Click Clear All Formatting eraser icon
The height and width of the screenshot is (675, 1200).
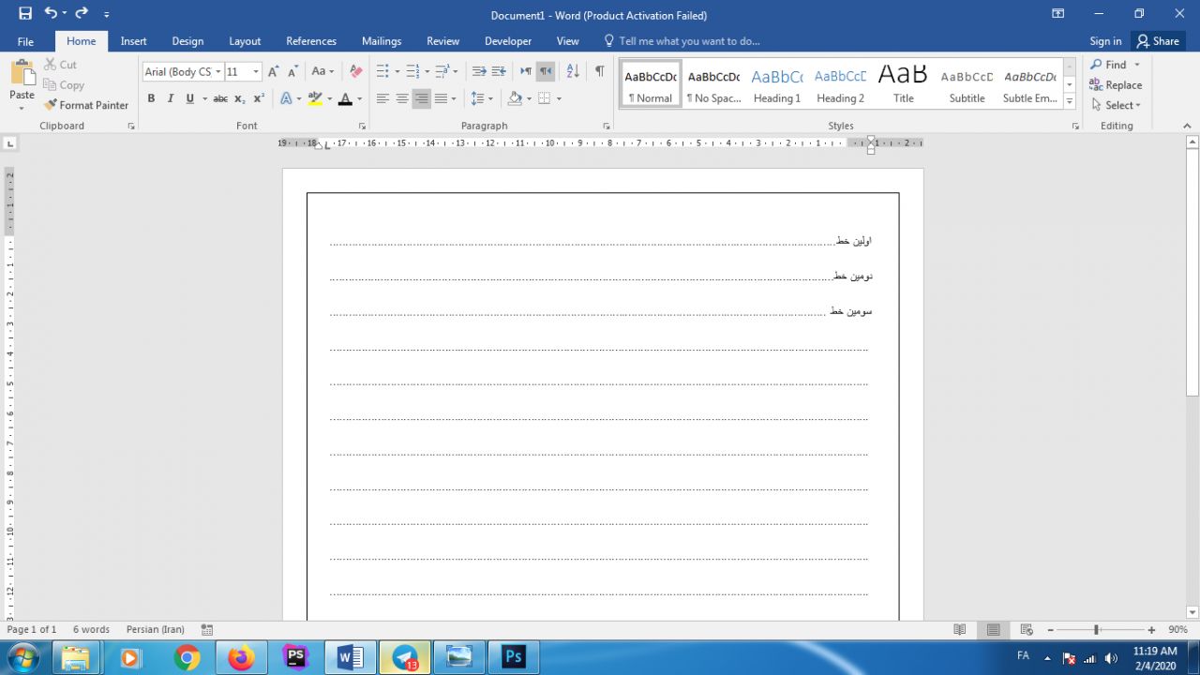(x=355, y=71)
